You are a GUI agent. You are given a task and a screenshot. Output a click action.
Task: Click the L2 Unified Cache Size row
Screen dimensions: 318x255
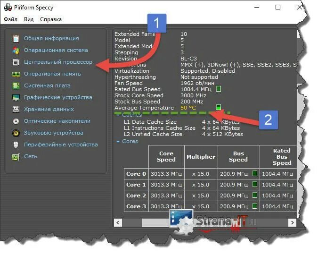[183, 134]
